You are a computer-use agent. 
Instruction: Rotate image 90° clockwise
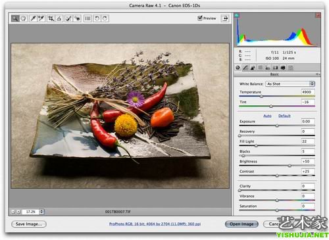pyautogui.click(x=105, y=18)
